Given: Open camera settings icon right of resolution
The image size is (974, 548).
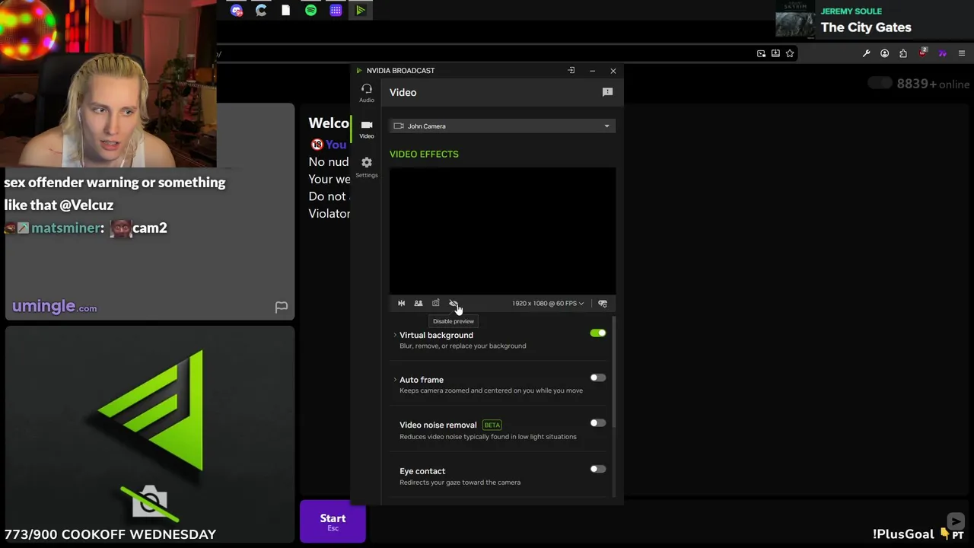Looking at the screenshot, I should [603, 303].
